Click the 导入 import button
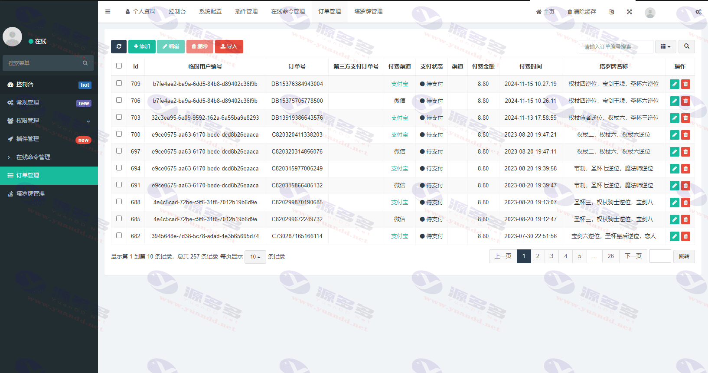708x373 pixels. [229, 46]
